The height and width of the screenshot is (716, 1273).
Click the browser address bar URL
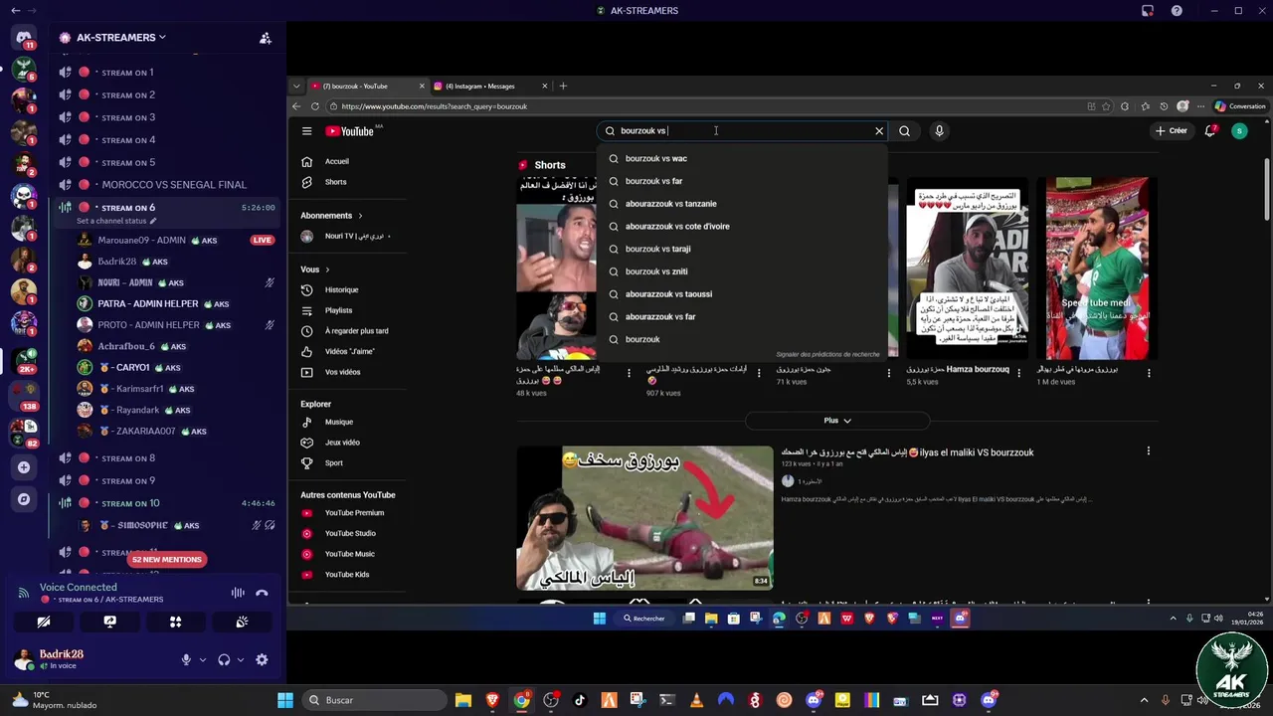[434, 106]
